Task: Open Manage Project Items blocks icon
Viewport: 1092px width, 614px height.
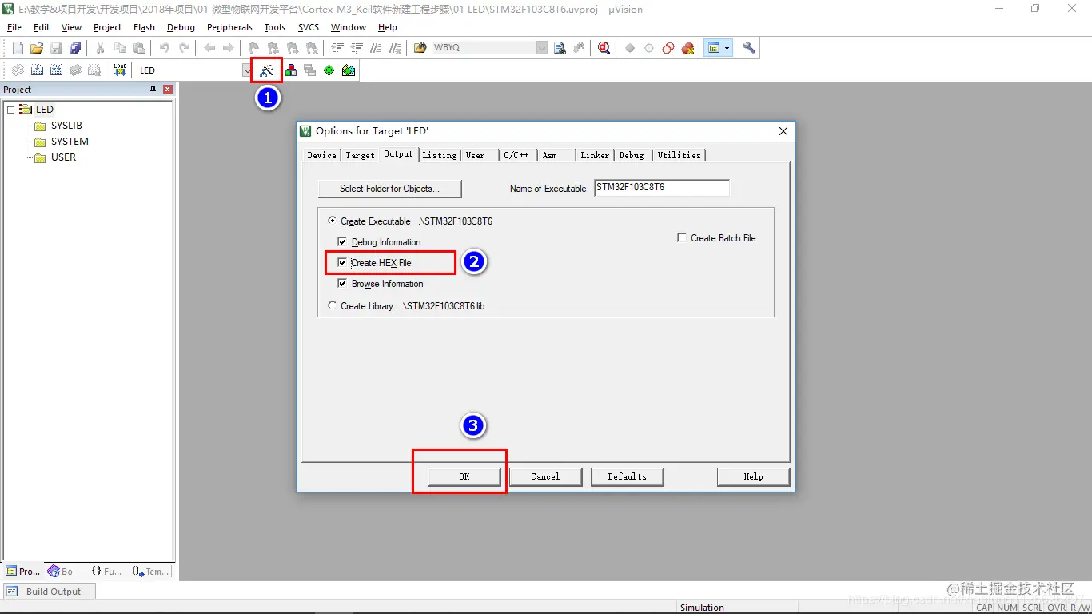Action: point(291,70)
